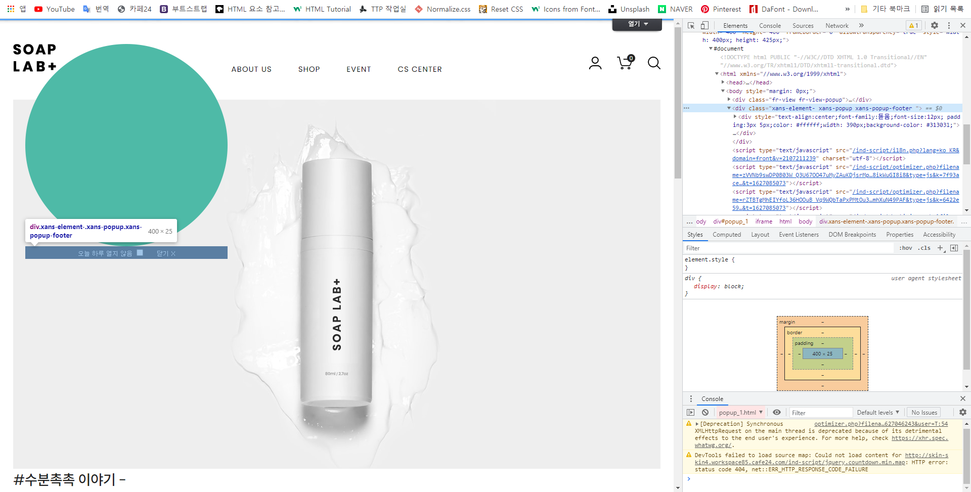Open the Computed styles tab
The width and height of the screenshot is (971, 492).
point(727,235)
